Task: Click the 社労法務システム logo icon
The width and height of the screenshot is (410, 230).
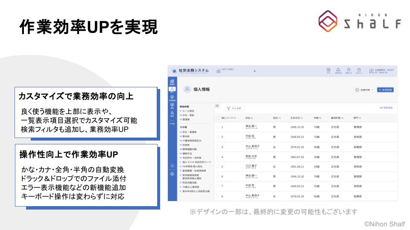Action: pyautogui.click(x=174, y=71)
